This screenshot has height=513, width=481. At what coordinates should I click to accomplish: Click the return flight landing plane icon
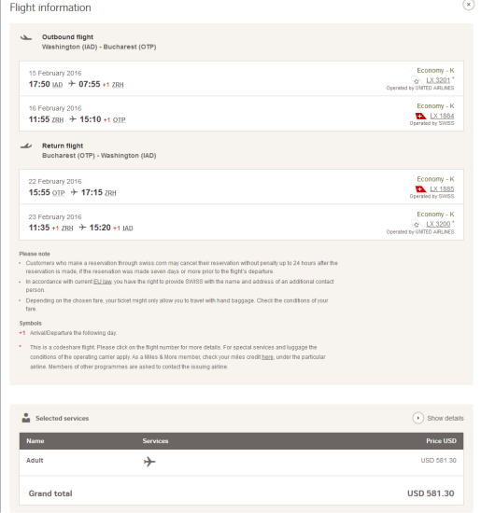point(26,146)
